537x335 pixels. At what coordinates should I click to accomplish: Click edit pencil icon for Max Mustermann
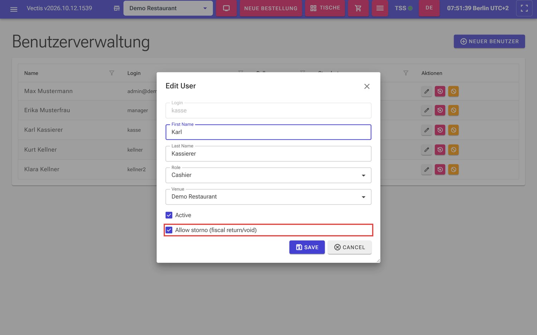pos(426,91)
